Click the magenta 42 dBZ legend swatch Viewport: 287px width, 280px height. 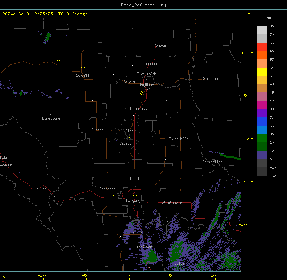262,105
